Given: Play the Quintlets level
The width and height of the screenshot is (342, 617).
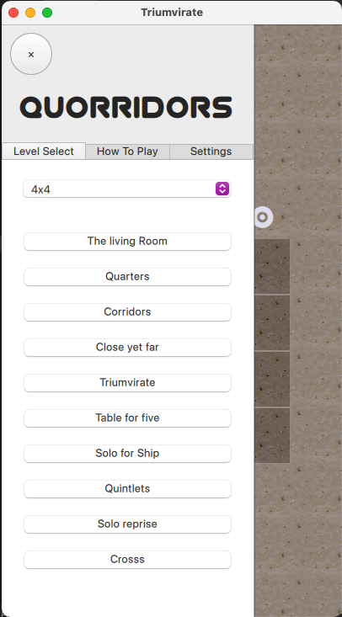Looking at the screenshot, I should [x=127, y=489].
